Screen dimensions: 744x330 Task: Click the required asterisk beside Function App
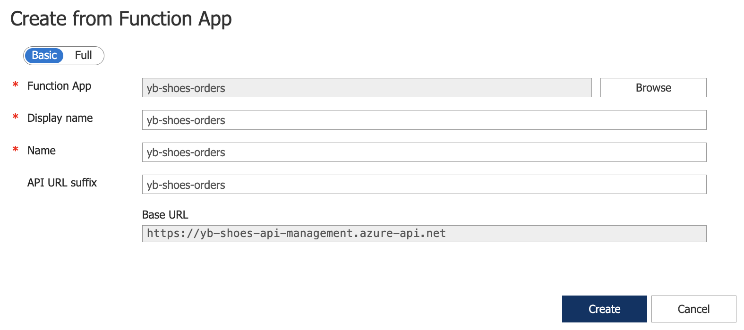(x=15, y=85)
